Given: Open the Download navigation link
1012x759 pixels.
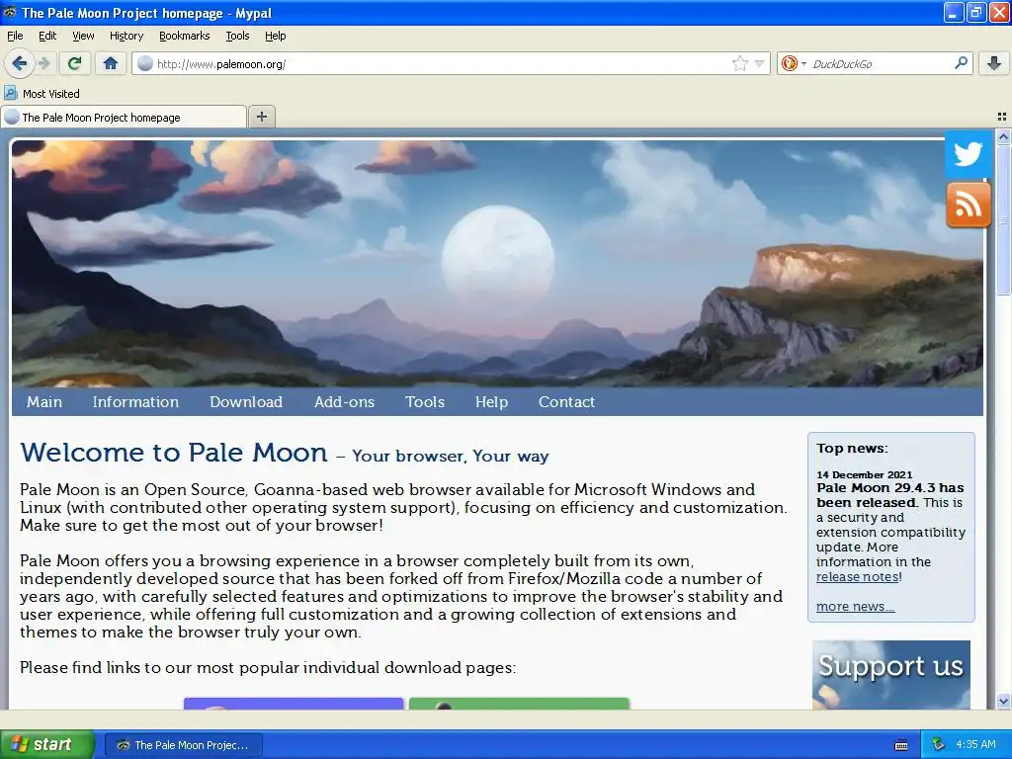Looking at the screenshot, I should 246,401.
